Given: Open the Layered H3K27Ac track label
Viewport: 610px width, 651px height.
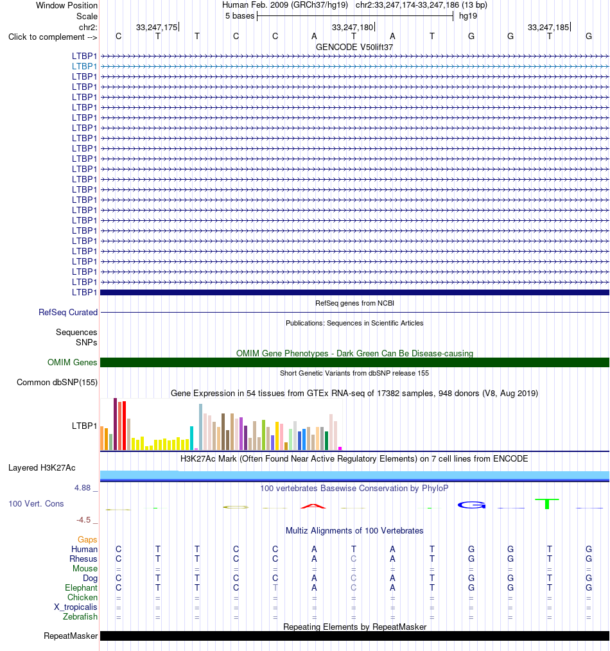Looking at the screenshot, I should pos(42,468).
